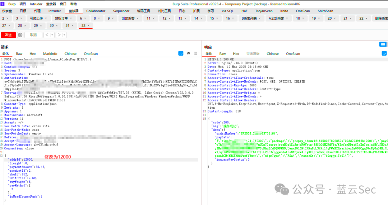Select response 美化 pretty view
This screenshot has height=205, width=388.
click(209, 54)
